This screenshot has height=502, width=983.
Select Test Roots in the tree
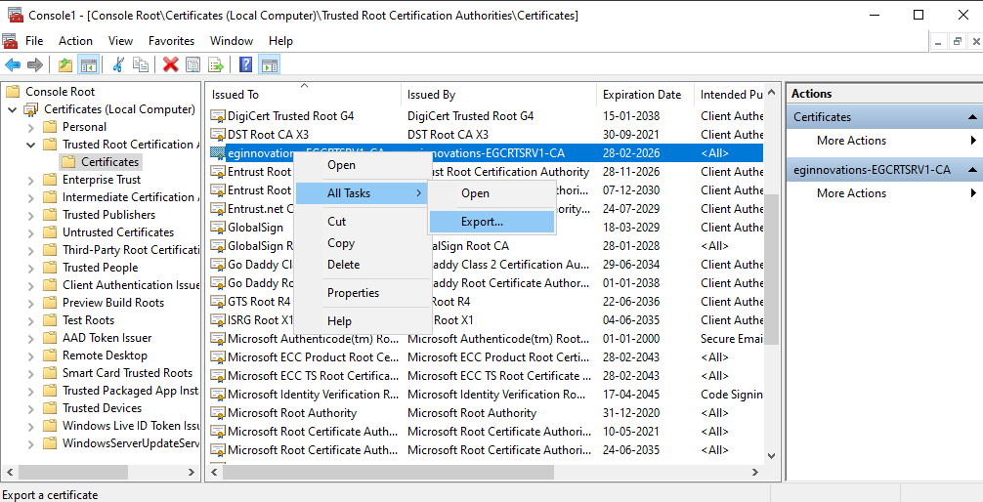pyautogui.click(x=88, y=320)
